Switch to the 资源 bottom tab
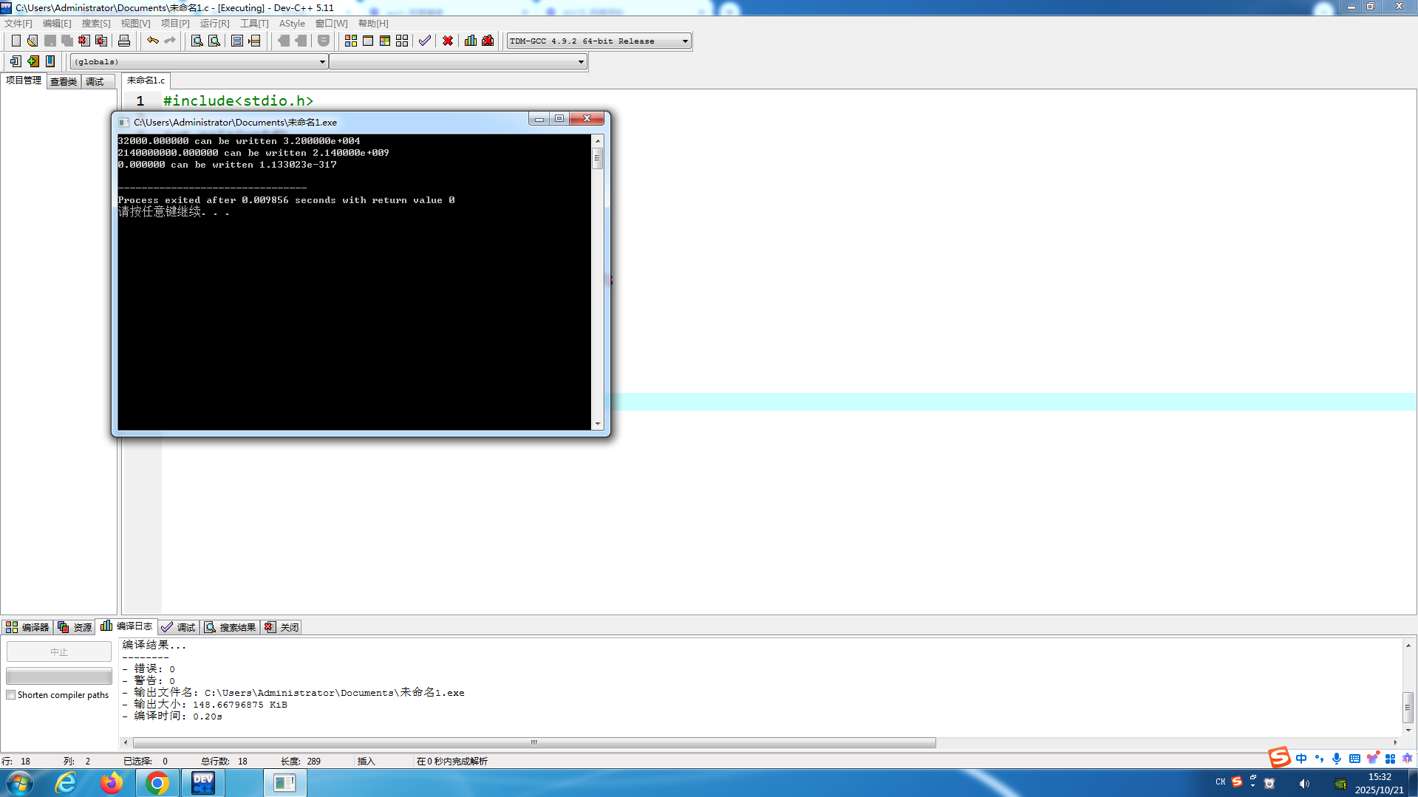Image resolution: width=1418 pixels, height=797 pixels. [75, 627]
